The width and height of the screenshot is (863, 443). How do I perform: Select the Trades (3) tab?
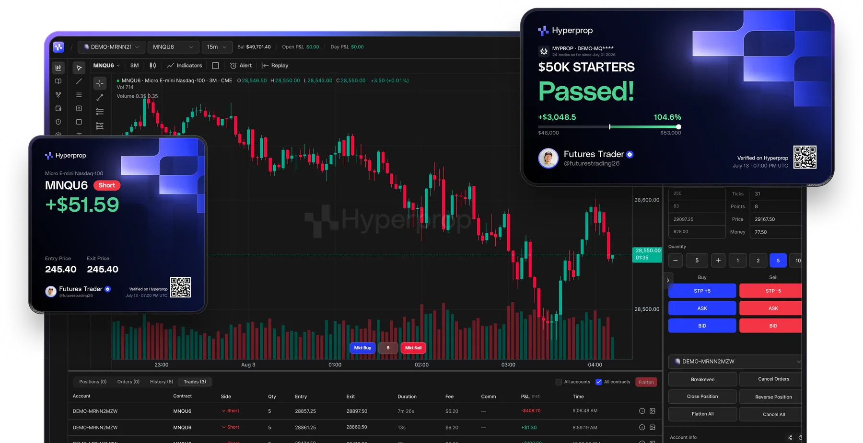coord(195,382)
